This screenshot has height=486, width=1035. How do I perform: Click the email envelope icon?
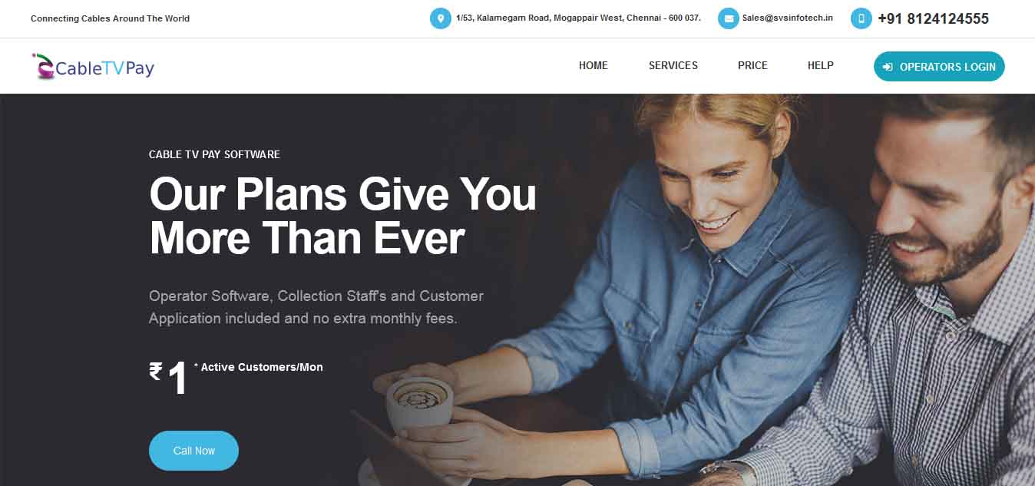tap(729, 18)
